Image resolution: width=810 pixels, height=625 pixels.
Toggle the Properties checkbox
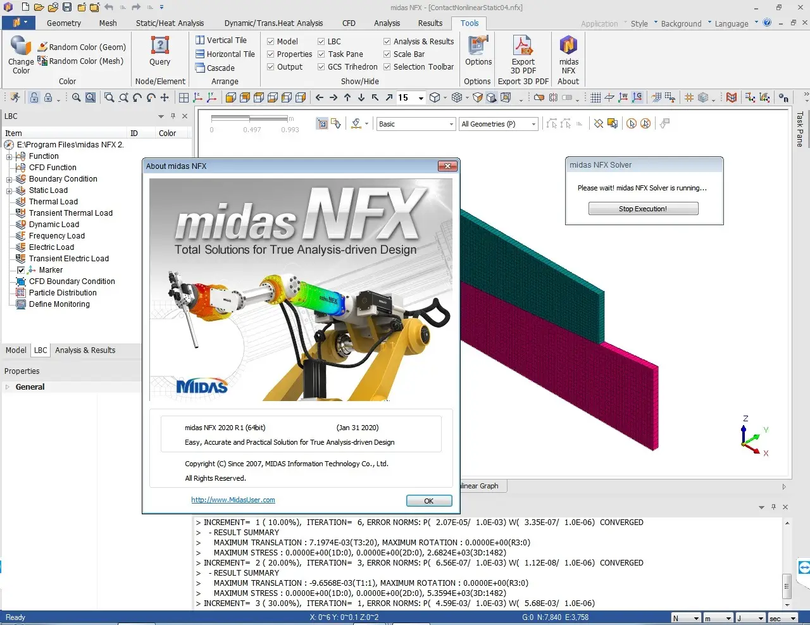pos(270,54)
